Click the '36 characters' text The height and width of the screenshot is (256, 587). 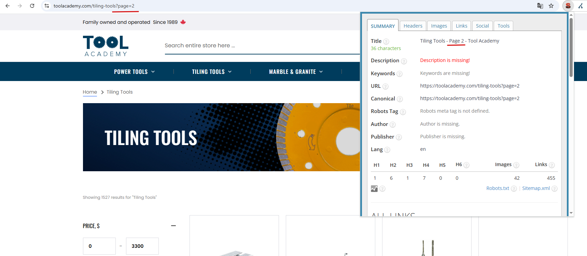[386, 48]
